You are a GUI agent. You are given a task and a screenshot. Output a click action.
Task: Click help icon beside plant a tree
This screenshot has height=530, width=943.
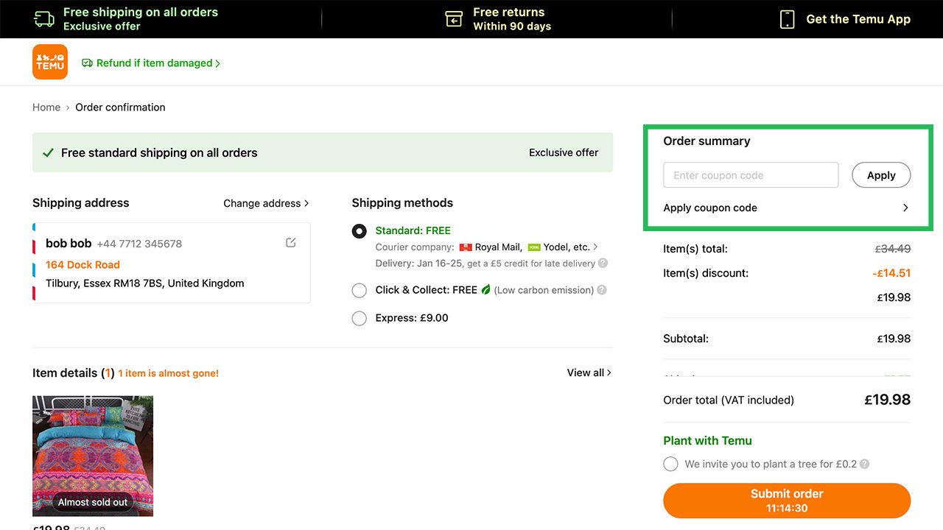[x=864, y=464]
